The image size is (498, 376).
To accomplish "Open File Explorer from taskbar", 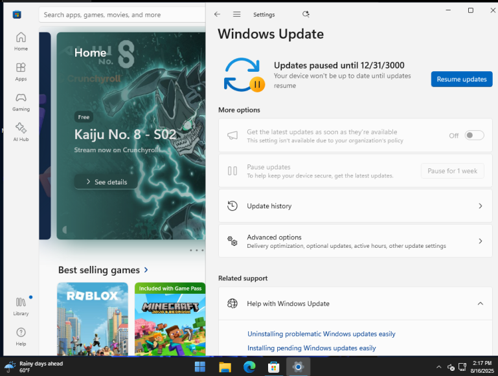I will click(225, 367).
